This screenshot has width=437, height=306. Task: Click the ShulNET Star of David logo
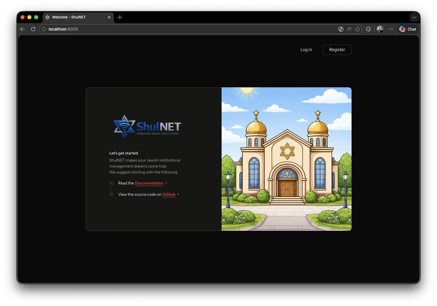124,127
